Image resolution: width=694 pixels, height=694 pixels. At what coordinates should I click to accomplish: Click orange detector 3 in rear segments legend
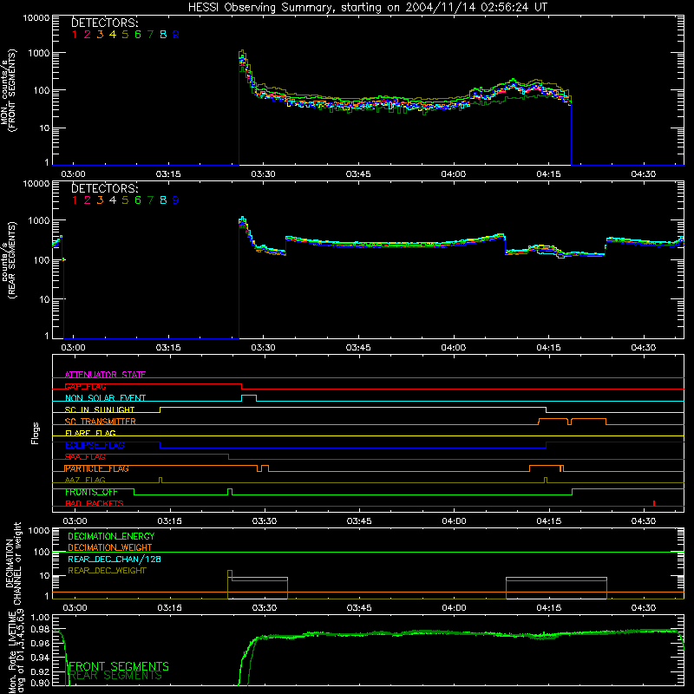(100, 200)
